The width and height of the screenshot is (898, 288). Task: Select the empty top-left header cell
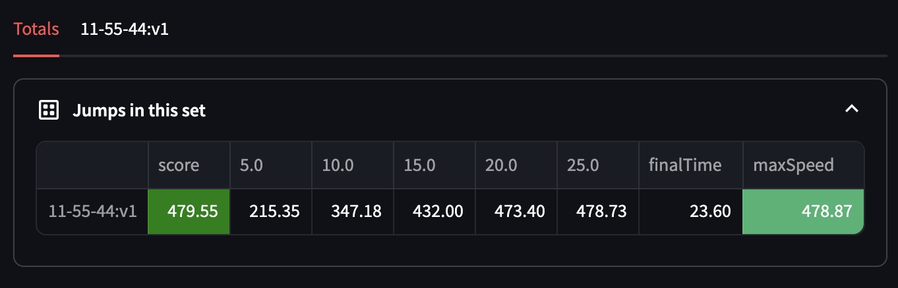click(92, 165)
